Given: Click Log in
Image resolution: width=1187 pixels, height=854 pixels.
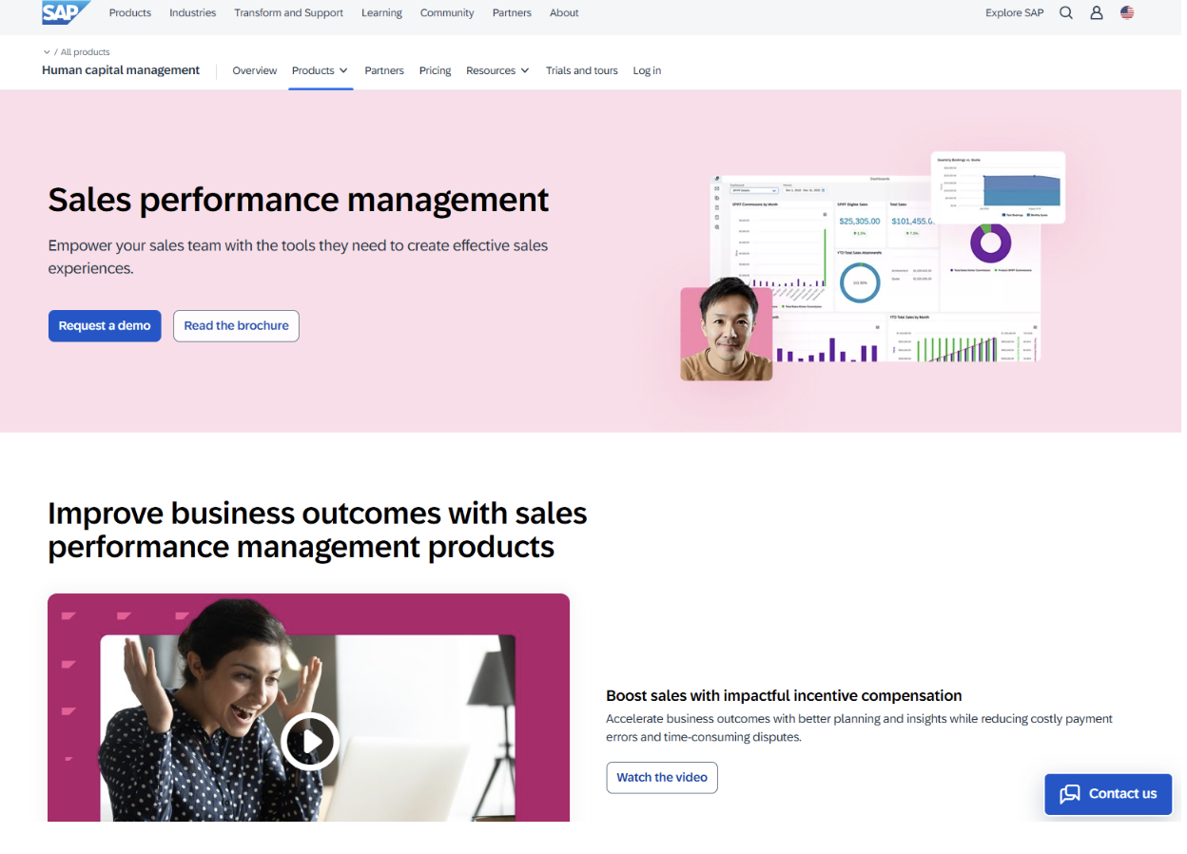Looking at the screenshot, I should pyautogui.click(x=647, y=70).
